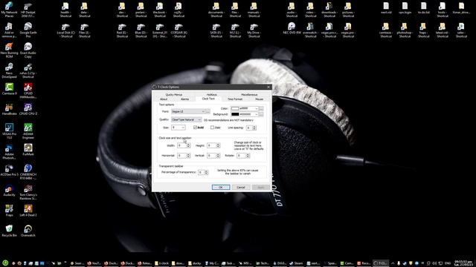Select the CINEBENCH desktop icon
The width and height of the screenshot is (476, 267).
coord(28,172)
